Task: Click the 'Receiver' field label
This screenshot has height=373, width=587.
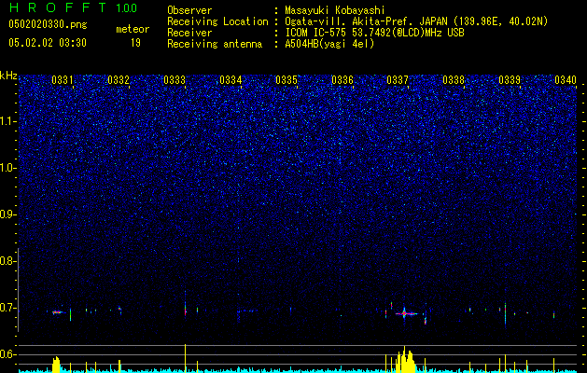Action: pos(189,33)
